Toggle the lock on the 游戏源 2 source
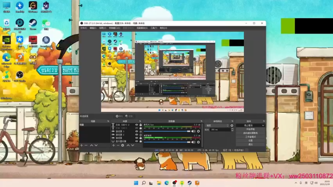 click(x=141, y=135)
